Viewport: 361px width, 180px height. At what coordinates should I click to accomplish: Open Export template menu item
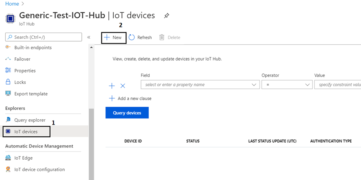(31, 94)
